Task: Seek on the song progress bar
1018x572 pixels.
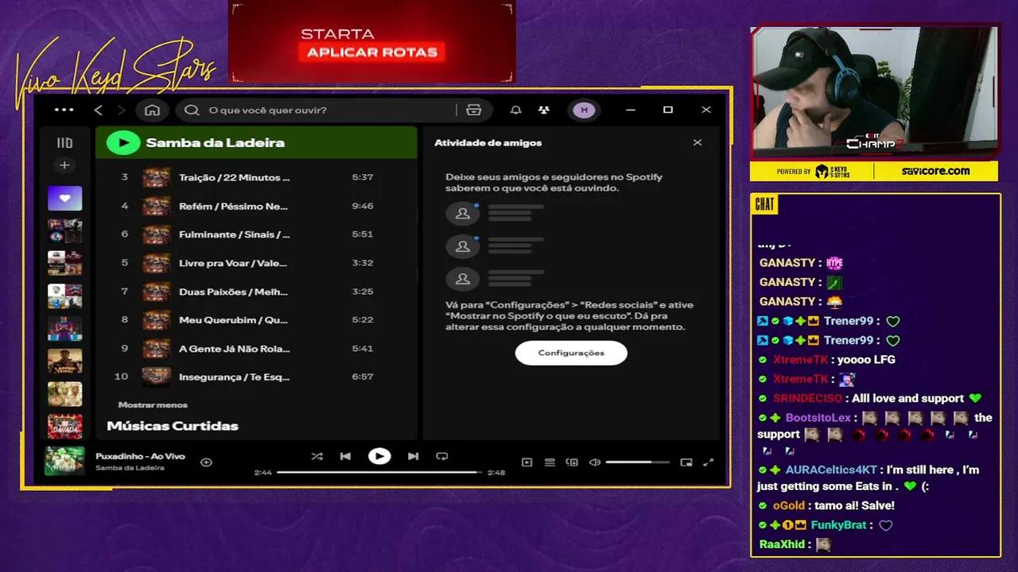Action: click(379, 472)
